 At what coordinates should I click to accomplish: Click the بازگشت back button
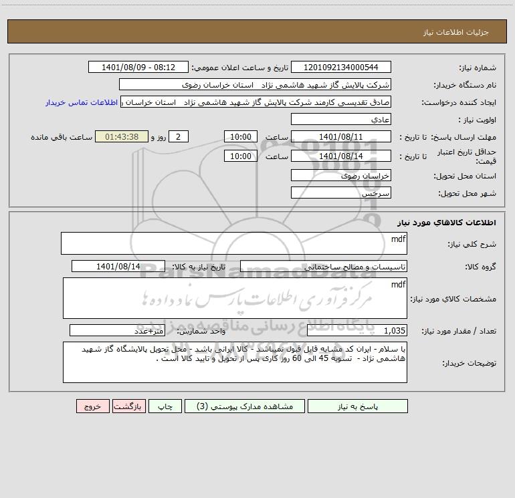click(128, 406)
